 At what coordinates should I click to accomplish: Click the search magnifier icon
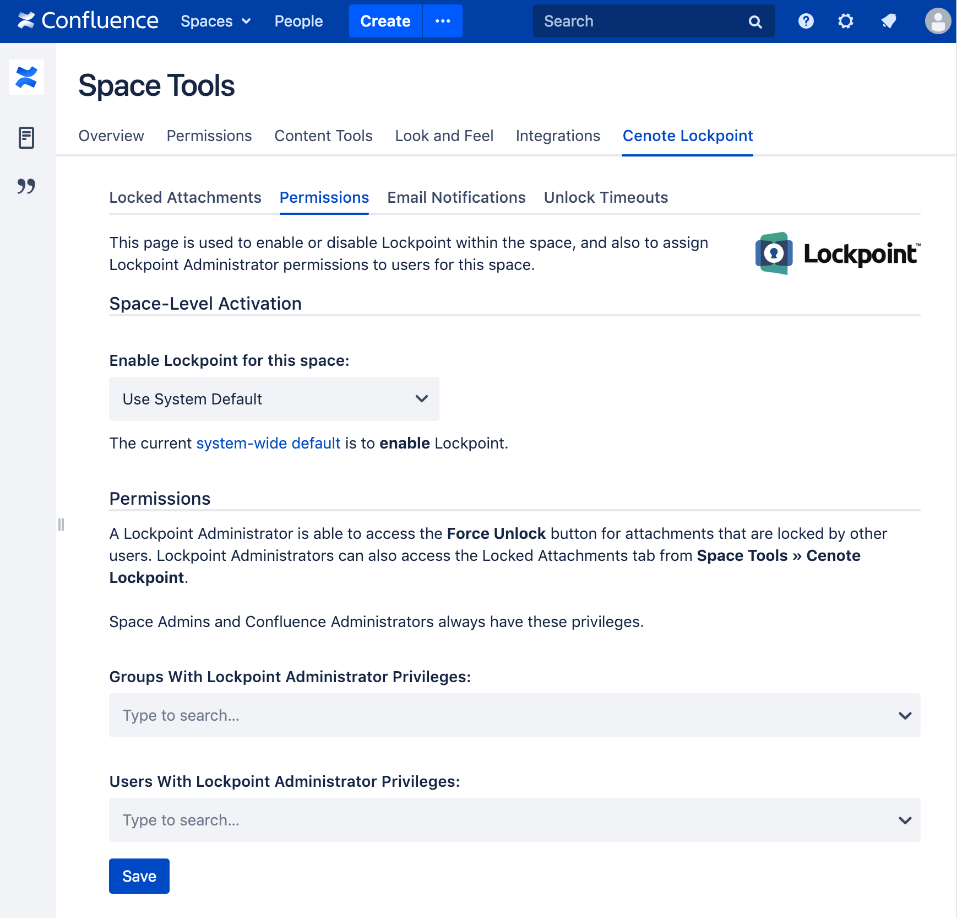pyautogui.click(x=755, y=21)
